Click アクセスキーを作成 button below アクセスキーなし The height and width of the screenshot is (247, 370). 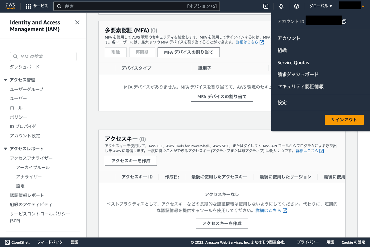click(x=222, y=224)
